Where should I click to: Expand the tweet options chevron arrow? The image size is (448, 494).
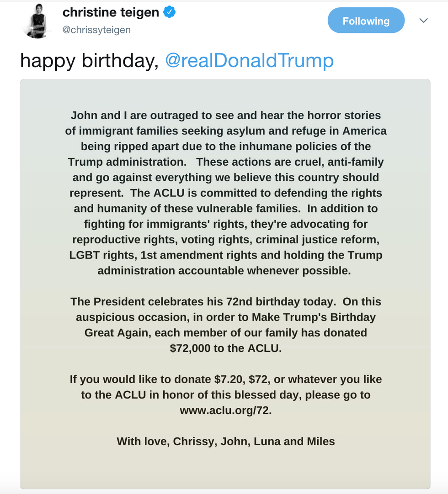423,21
